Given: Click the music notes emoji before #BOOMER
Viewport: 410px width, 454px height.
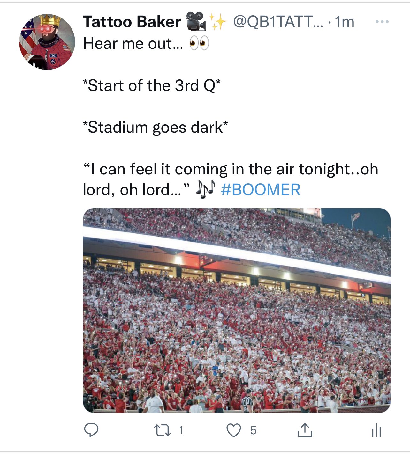Looking at the screenshot, I should click(206, 190).
